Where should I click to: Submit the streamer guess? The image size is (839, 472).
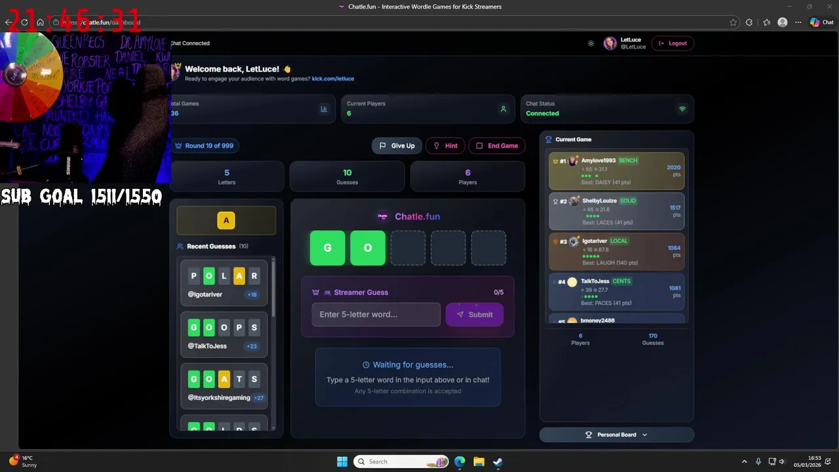475,315
